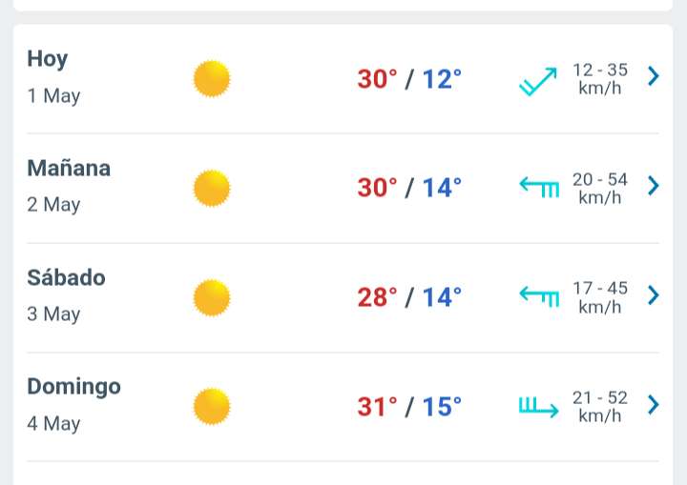Click the sun icon for Domingo
The image size is (687, 485).
(x=212, y=407)
